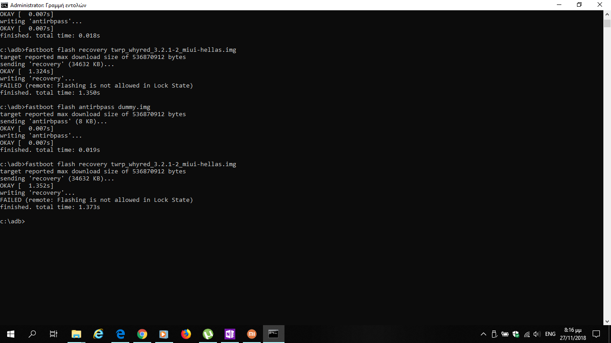611x343 pixels.
Task: Open the clock showing 8:16 μμ 27/11/2018
Action: coord(573,334)
